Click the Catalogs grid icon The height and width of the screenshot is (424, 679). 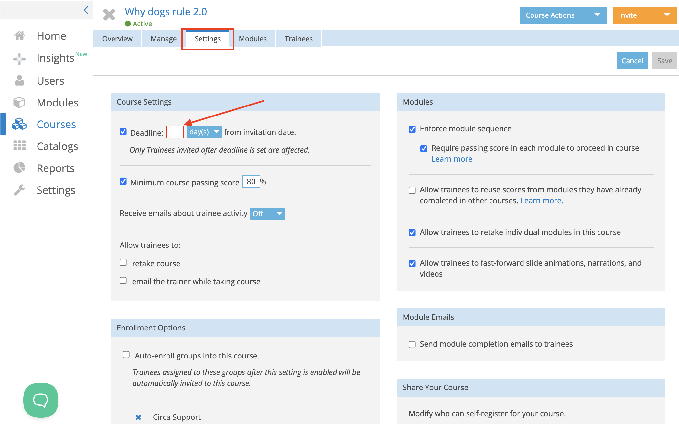click(x=19, y=146)
